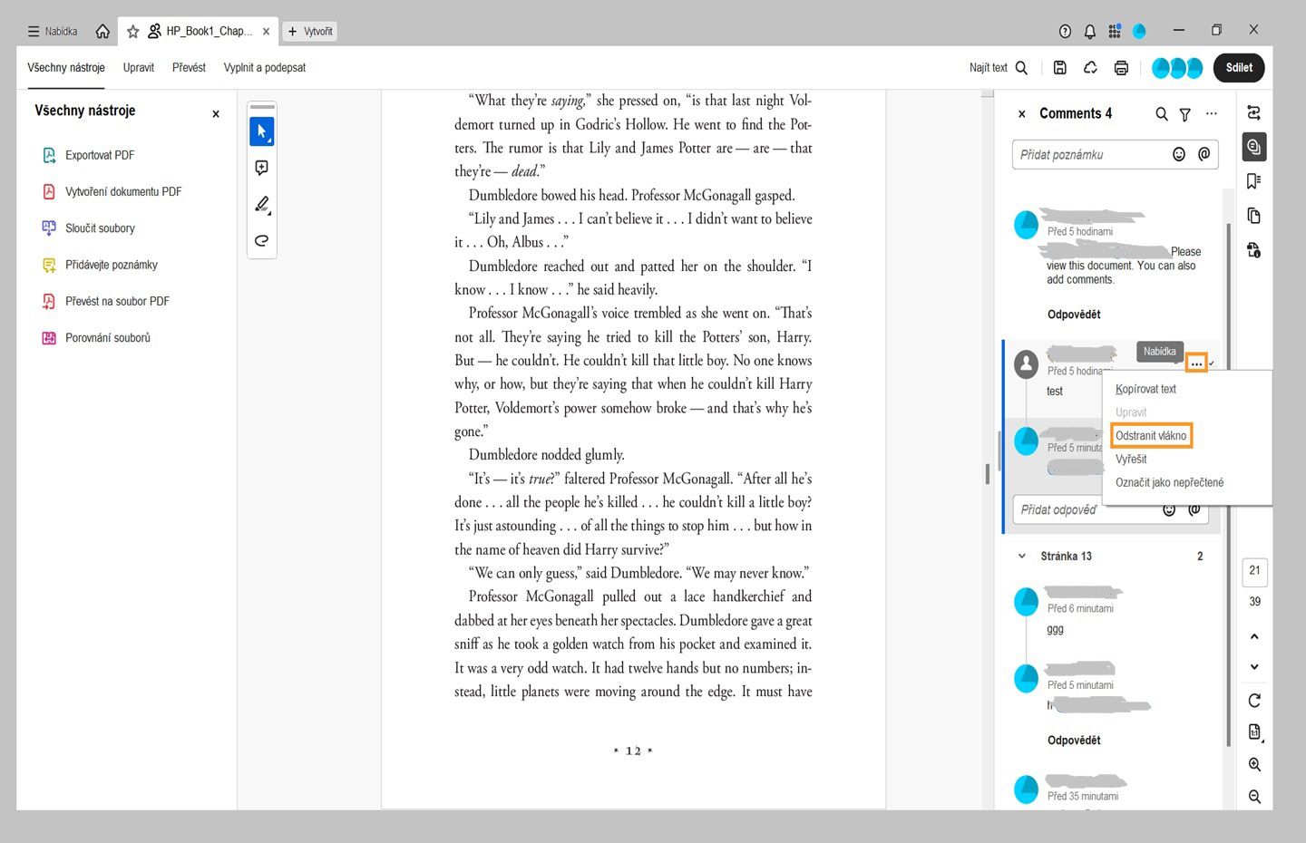Collapse the Stránka 13 comments group
Image resolution: width=1306 pixels, height=843 pixels.
pyautogui.click(x=1022, y=557)
